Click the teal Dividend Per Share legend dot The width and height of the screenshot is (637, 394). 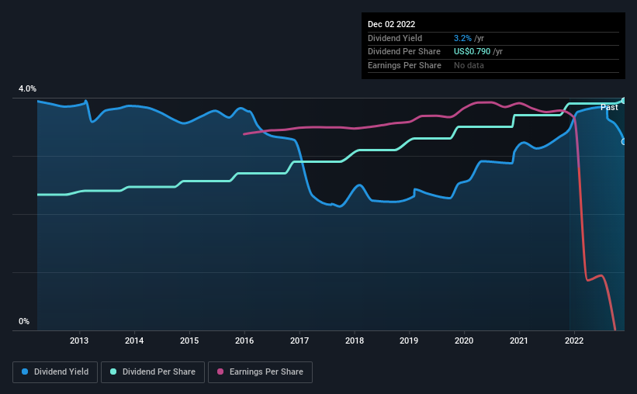[113, 372]
